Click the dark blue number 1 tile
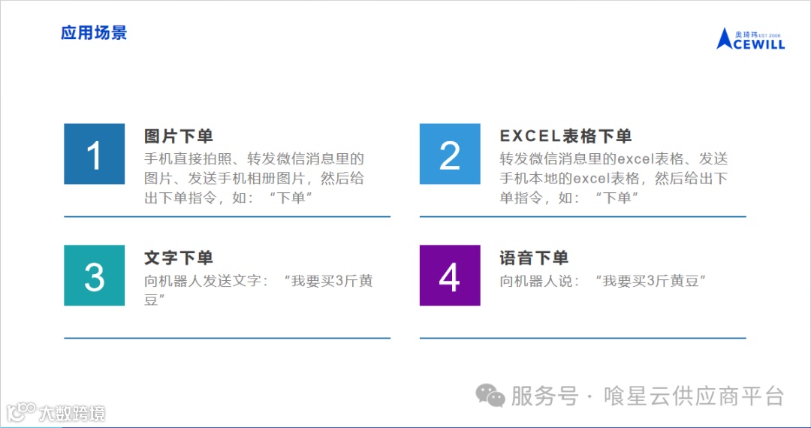 (x=94, y=153)
